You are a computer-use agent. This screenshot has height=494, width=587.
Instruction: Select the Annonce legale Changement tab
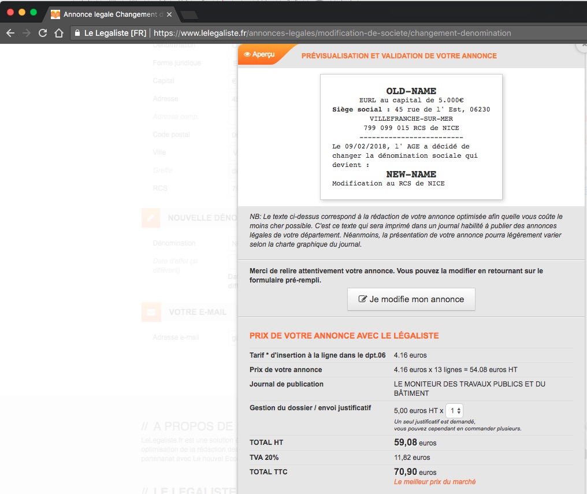(111, 14)
